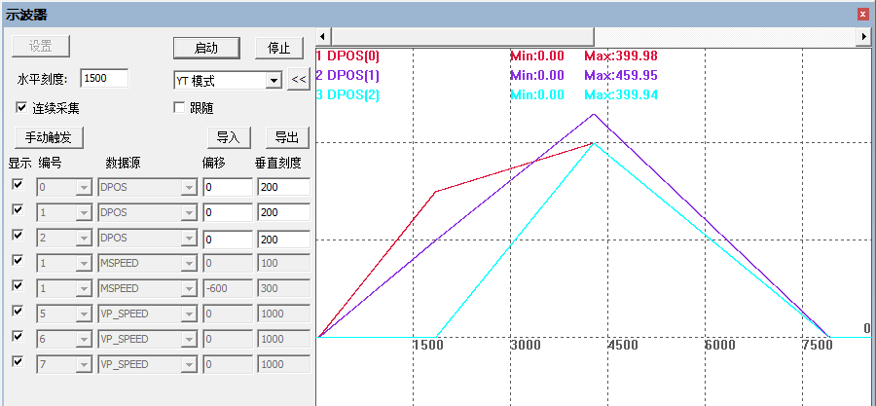Click the 导入 import button
Viewport: 876px width, 406px height.
pyautogui.click(x=229, y=137)
